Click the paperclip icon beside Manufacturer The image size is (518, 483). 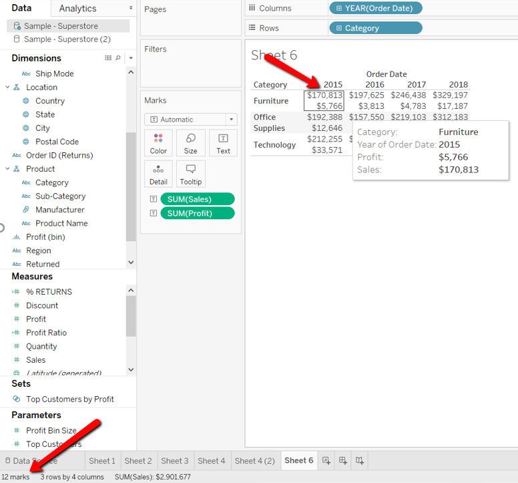pos(26,210)
